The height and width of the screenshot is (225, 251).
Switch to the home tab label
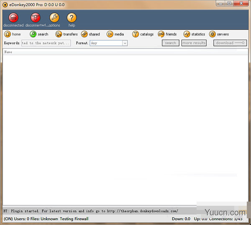coord(16,34)
